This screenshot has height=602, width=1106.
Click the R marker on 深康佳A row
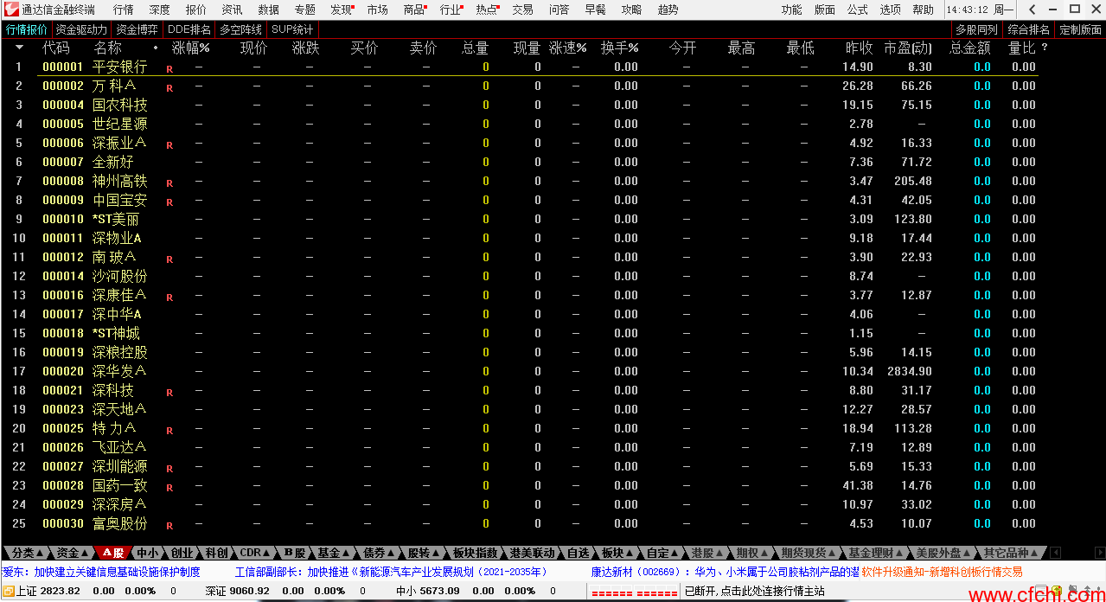(169, 297)
